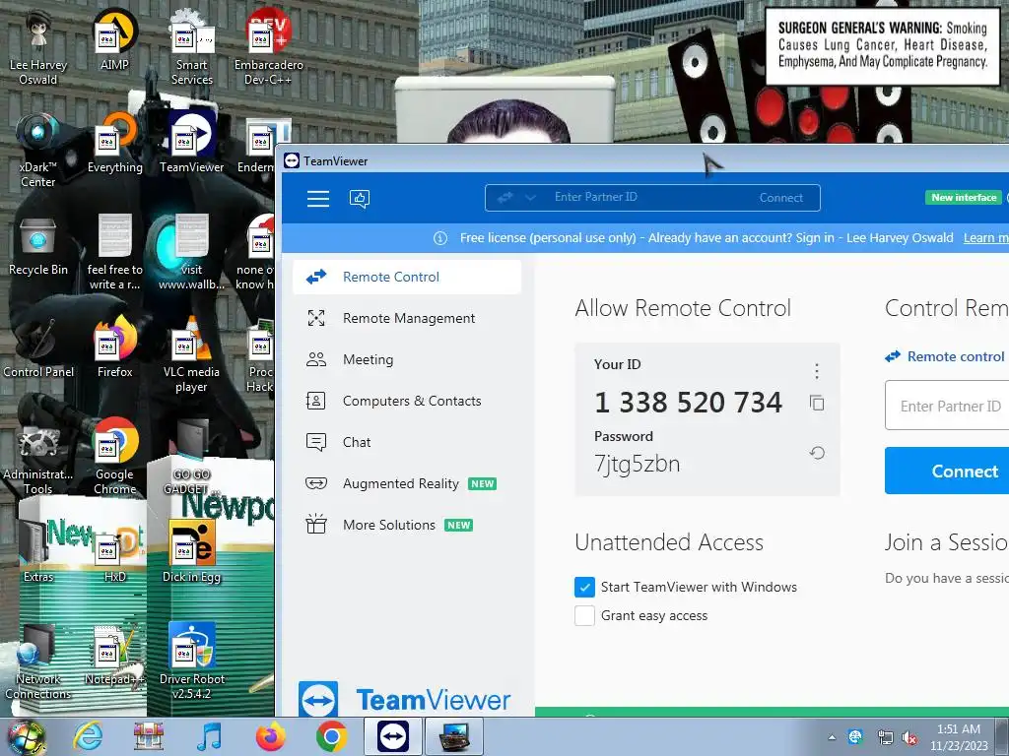Click the taskbar clock showing 1:51 AM
Viewport: 1009px width, 756px height.
(x=958, y=737)
